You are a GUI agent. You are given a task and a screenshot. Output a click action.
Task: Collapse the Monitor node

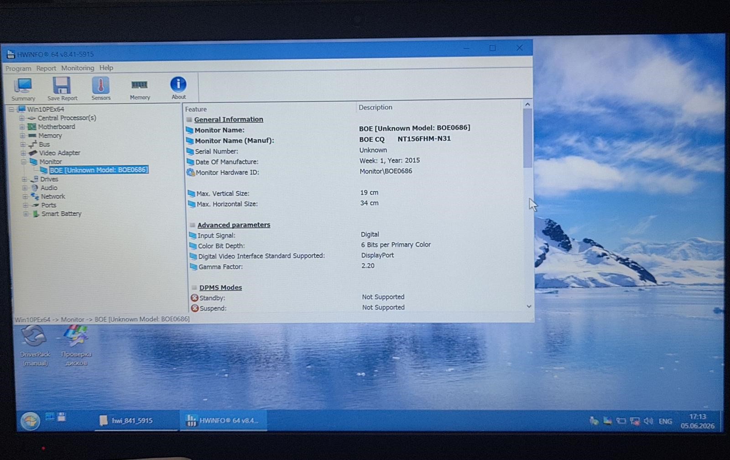[24, 162]
